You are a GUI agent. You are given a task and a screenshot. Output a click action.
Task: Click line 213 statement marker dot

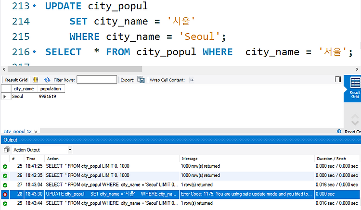coord(34,6)
